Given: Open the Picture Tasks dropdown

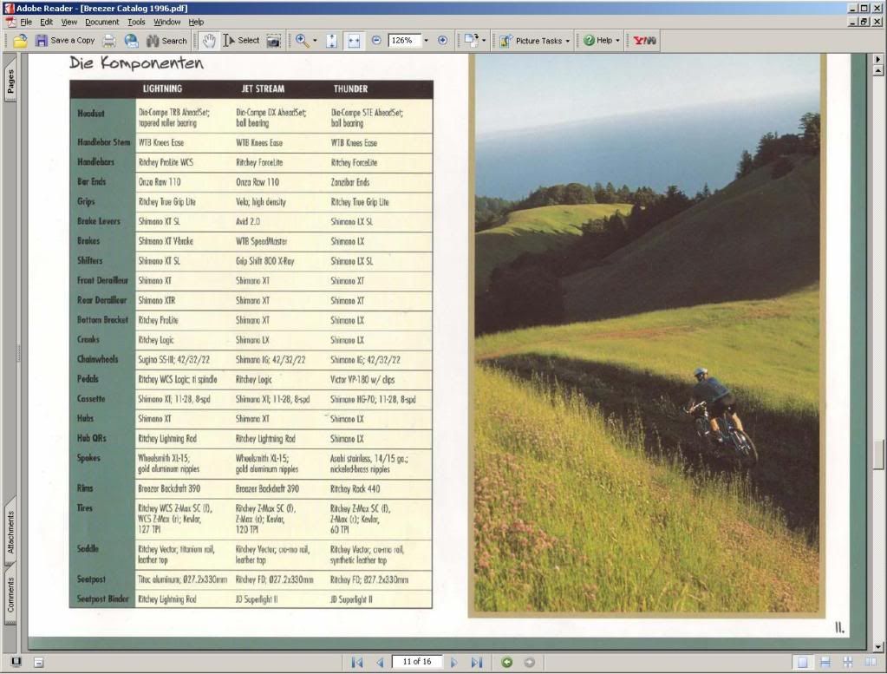Looking at the screenshot, I should pyautogui.click(x=535, y=41).
